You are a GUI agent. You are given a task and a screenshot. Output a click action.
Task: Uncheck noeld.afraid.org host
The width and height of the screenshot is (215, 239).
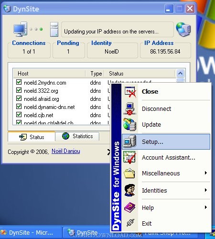click(x=19, y=98)
